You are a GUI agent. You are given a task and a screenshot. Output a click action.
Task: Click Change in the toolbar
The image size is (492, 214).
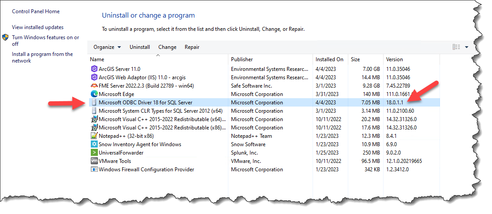pos(167,47)
